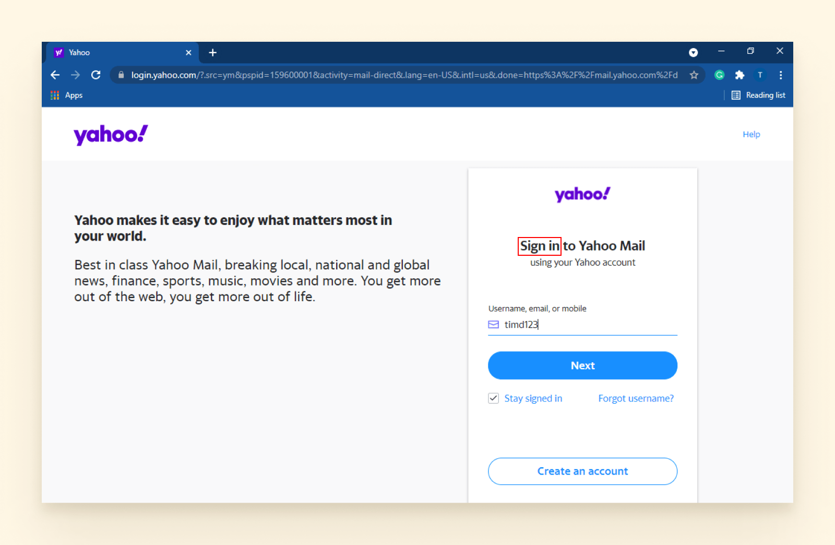Click the forward navigation arrow

click(x=75, y=75)
